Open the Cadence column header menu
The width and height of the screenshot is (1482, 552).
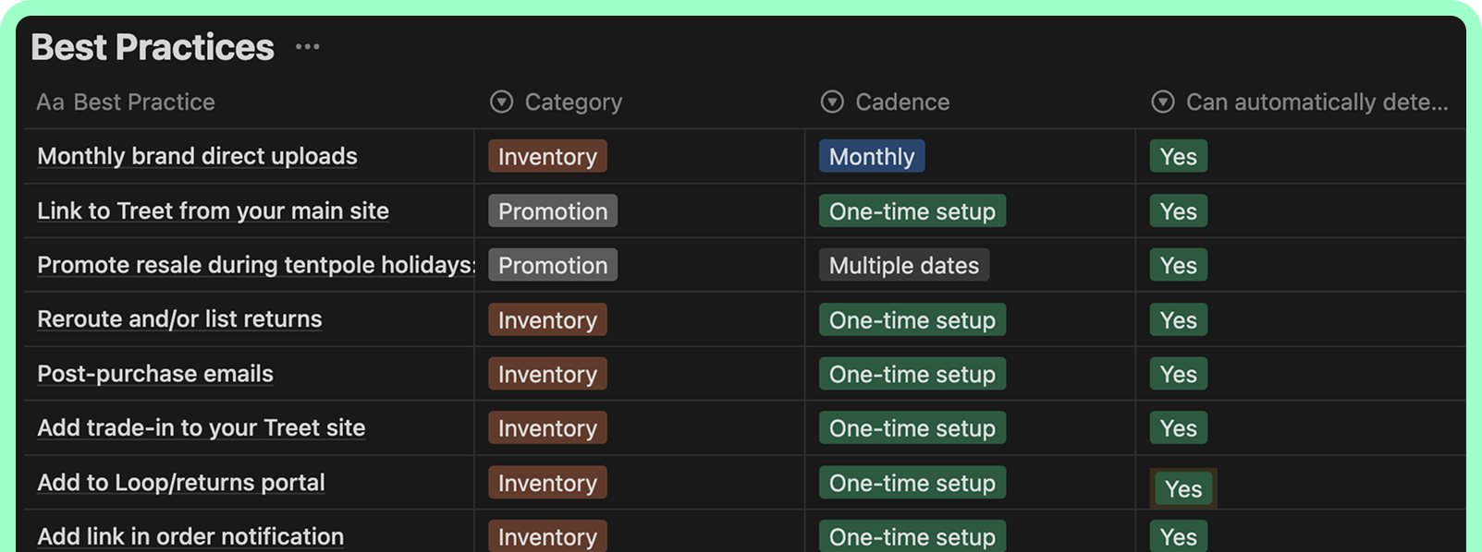[x=902, y=102]
